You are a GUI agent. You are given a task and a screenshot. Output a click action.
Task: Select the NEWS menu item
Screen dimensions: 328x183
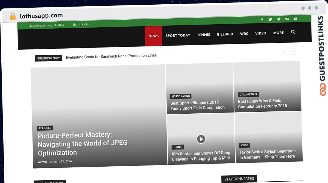[153, 36]
